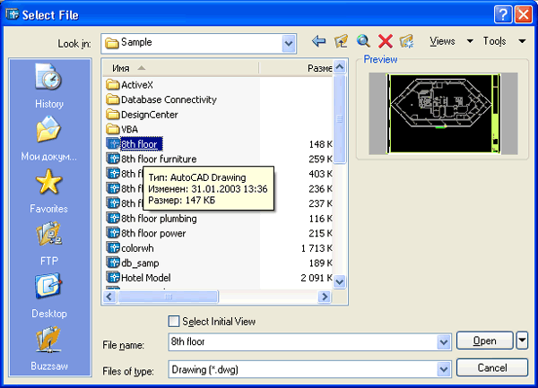This screenshot has height=388, width=538.
Task: Open the Tools menu
Action: tap(503, 41)
